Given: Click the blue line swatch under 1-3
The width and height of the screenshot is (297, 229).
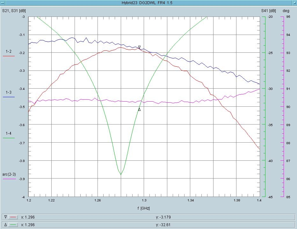Looking at the screenshot, I should (x=9, y=97).
